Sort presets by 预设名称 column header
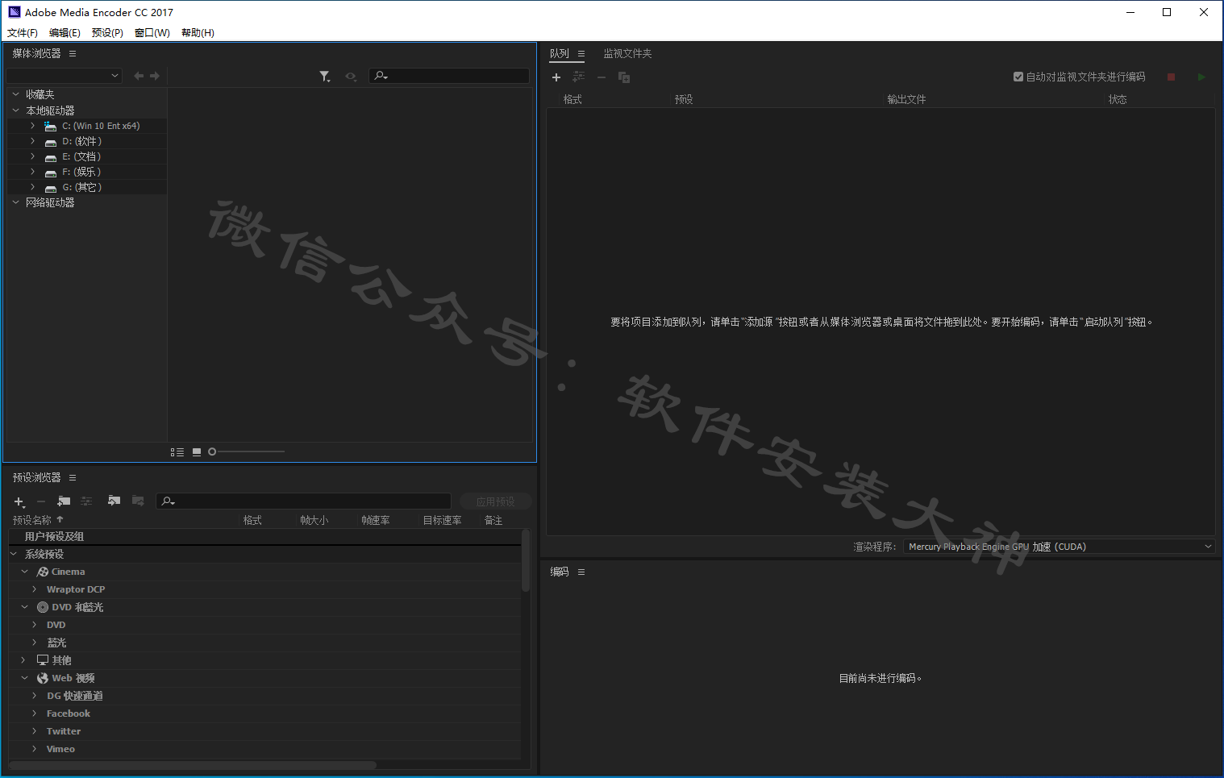This screenshot has width=1224, height=778. (x=32, y=520)
